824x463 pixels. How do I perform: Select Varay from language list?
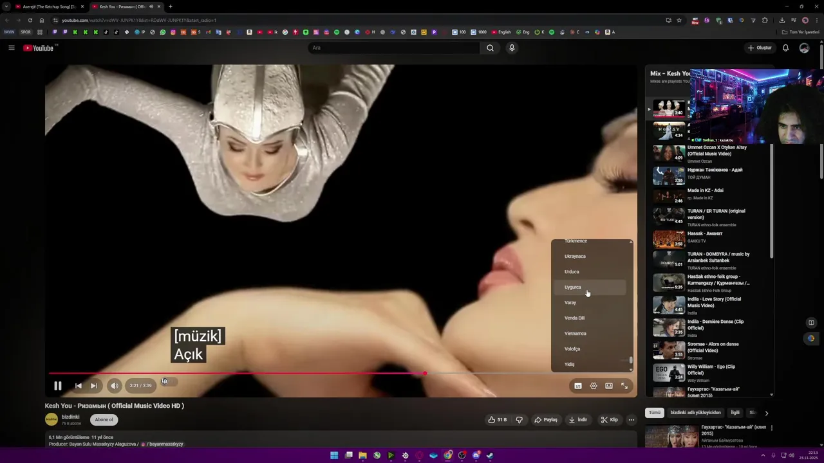pyautogui.click(x=591, y=302)
